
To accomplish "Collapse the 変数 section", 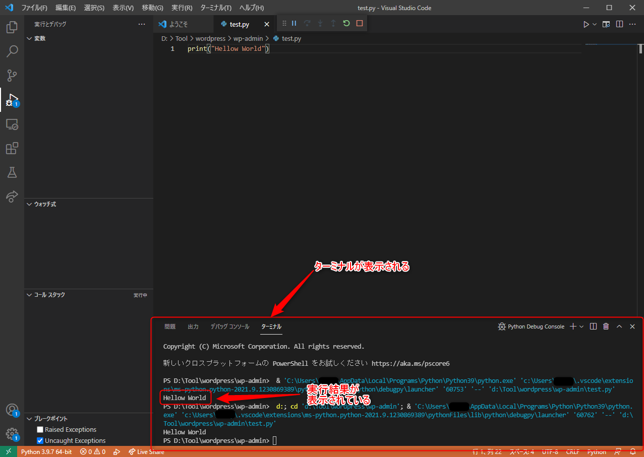I will [89, 38].
